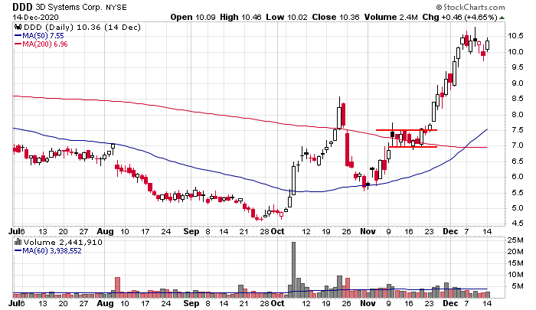Image resolution: width=536 pixels, height=310 pixels.
Task: Click 'Nov' on the volume panel date axis
Action: tap(368, 304)
